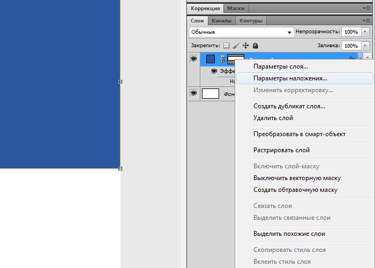Click the lock transparent pixels icon
Viewport: 375px width, 268px height.
click(x=226, y=46)
